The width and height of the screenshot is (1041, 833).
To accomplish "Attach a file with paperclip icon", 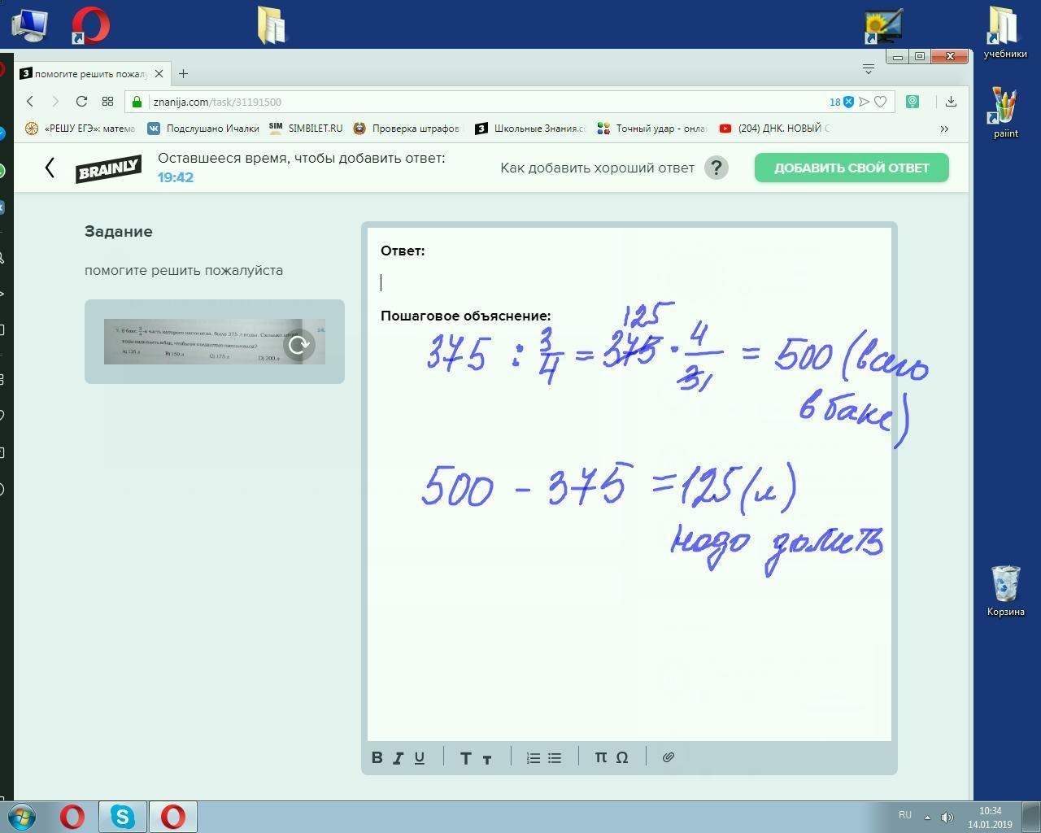I will (x=669, y=757).
